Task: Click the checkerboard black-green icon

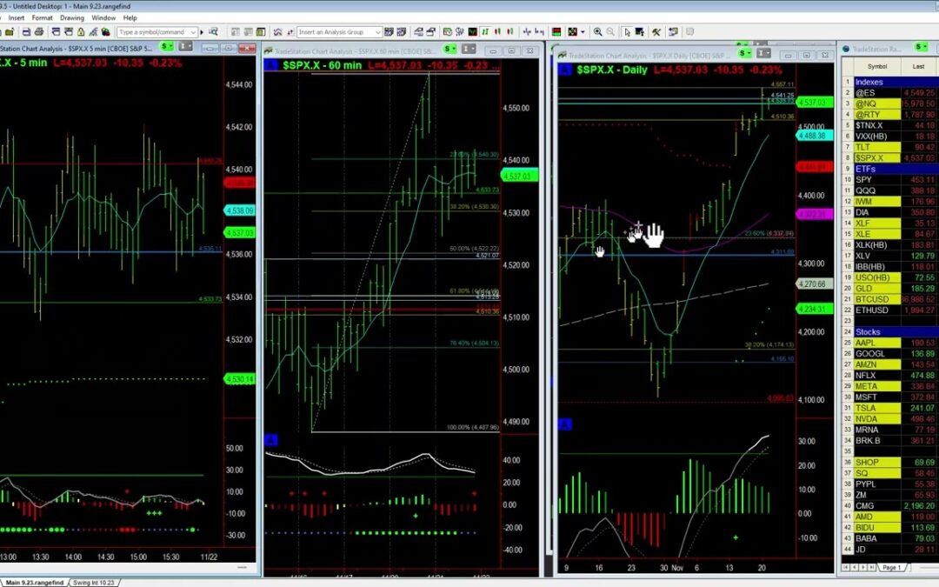Action: point(572,32)
